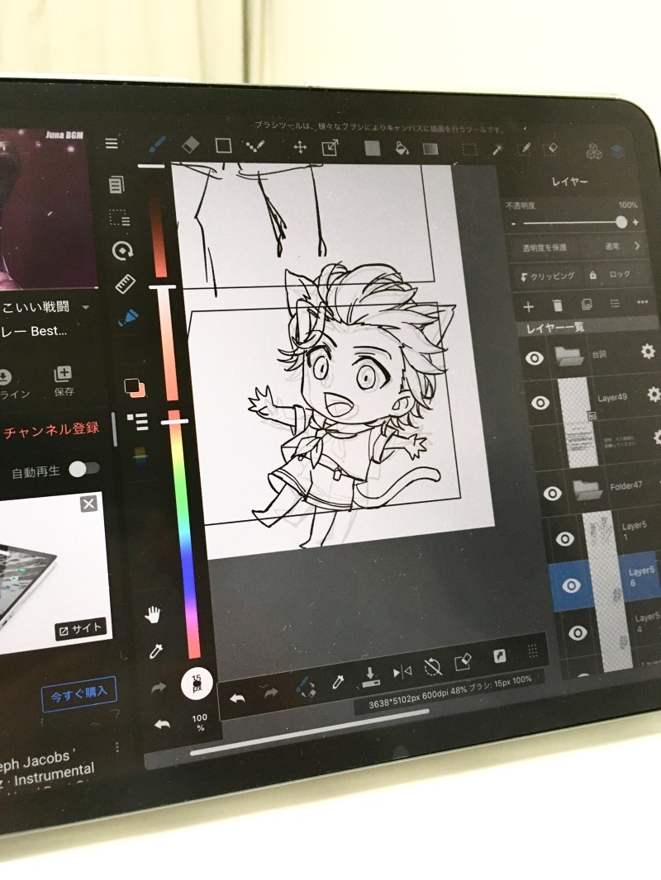
Task: Delete the current layer with trash icon
Action: click(558, 305)
